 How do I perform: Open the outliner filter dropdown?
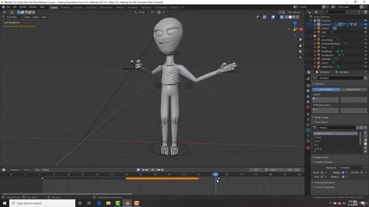[360, 12]
